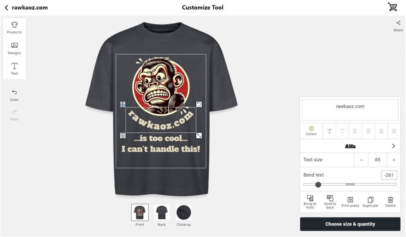Switch to the Back view thumbnail
The height and width of the screenshot is (237, 406).
coord(162,213)
